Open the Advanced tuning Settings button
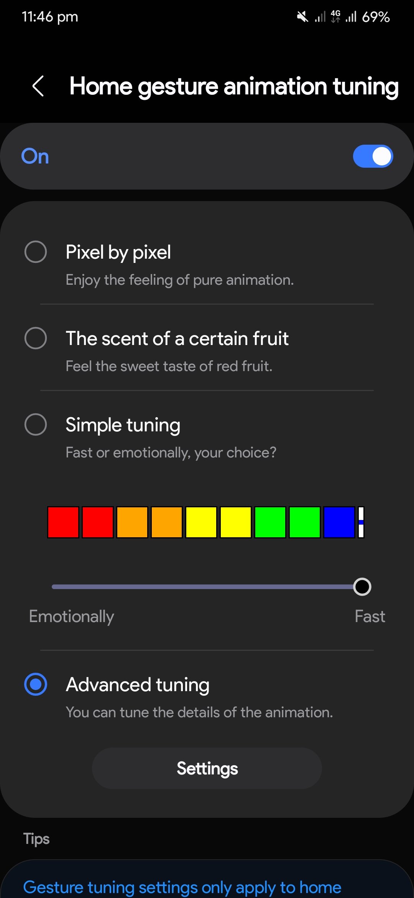The width and height of the screenshot is (414, 898). coord(207,768)
